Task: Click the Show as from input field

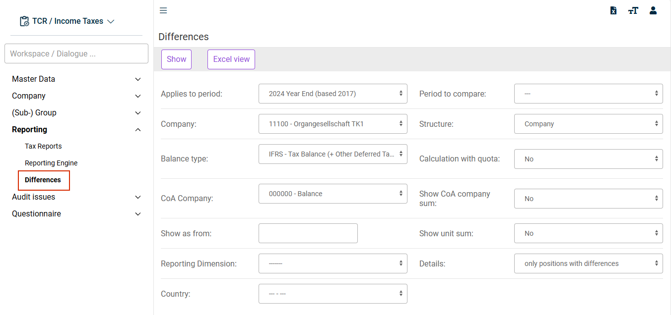Action: pyautogui.click(x=308, y=233)
